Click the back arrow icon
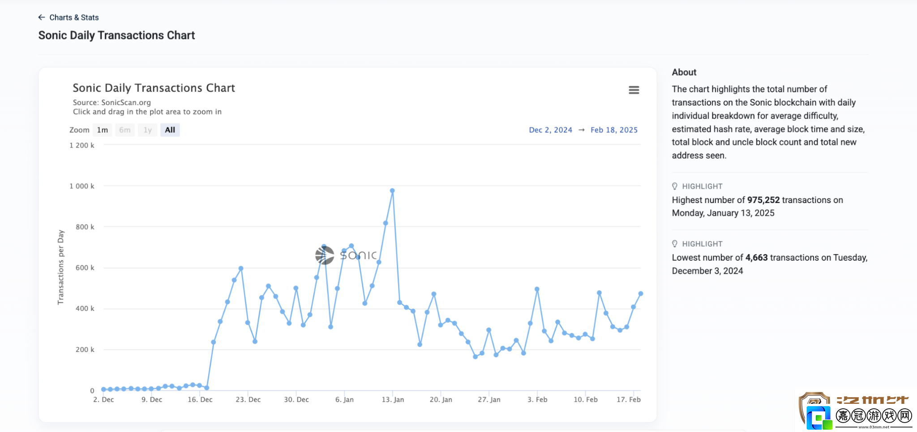 [x=42, y=17]
